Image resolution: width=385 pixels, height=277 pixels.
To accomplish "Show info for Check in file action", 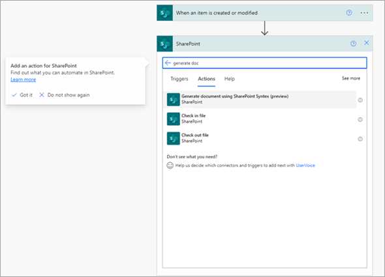I will click(x=360, y=119).
